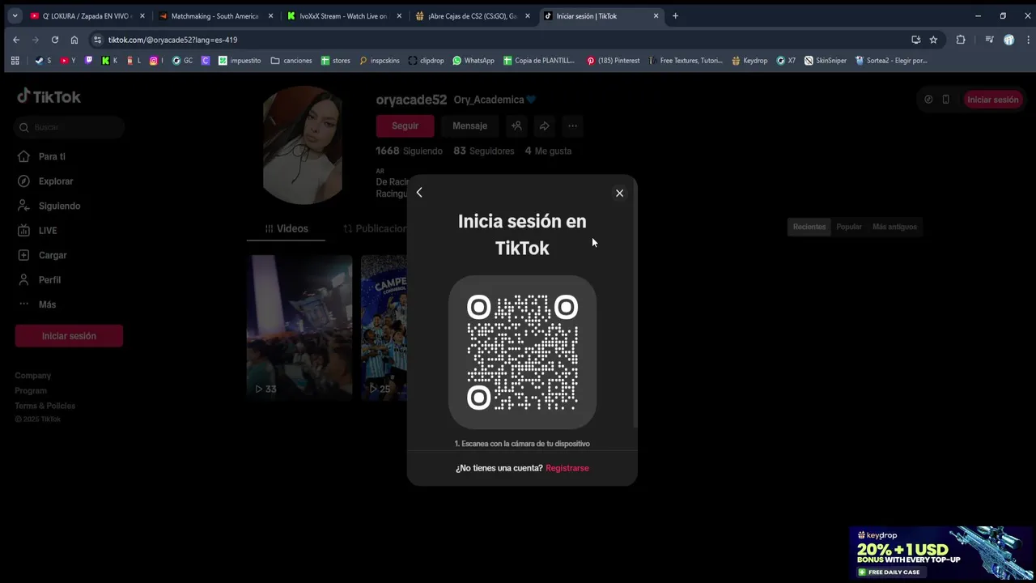This screenshot has width=1036, height=583.
Task: Open the Registrarse sign-up link
Action: 567,468
